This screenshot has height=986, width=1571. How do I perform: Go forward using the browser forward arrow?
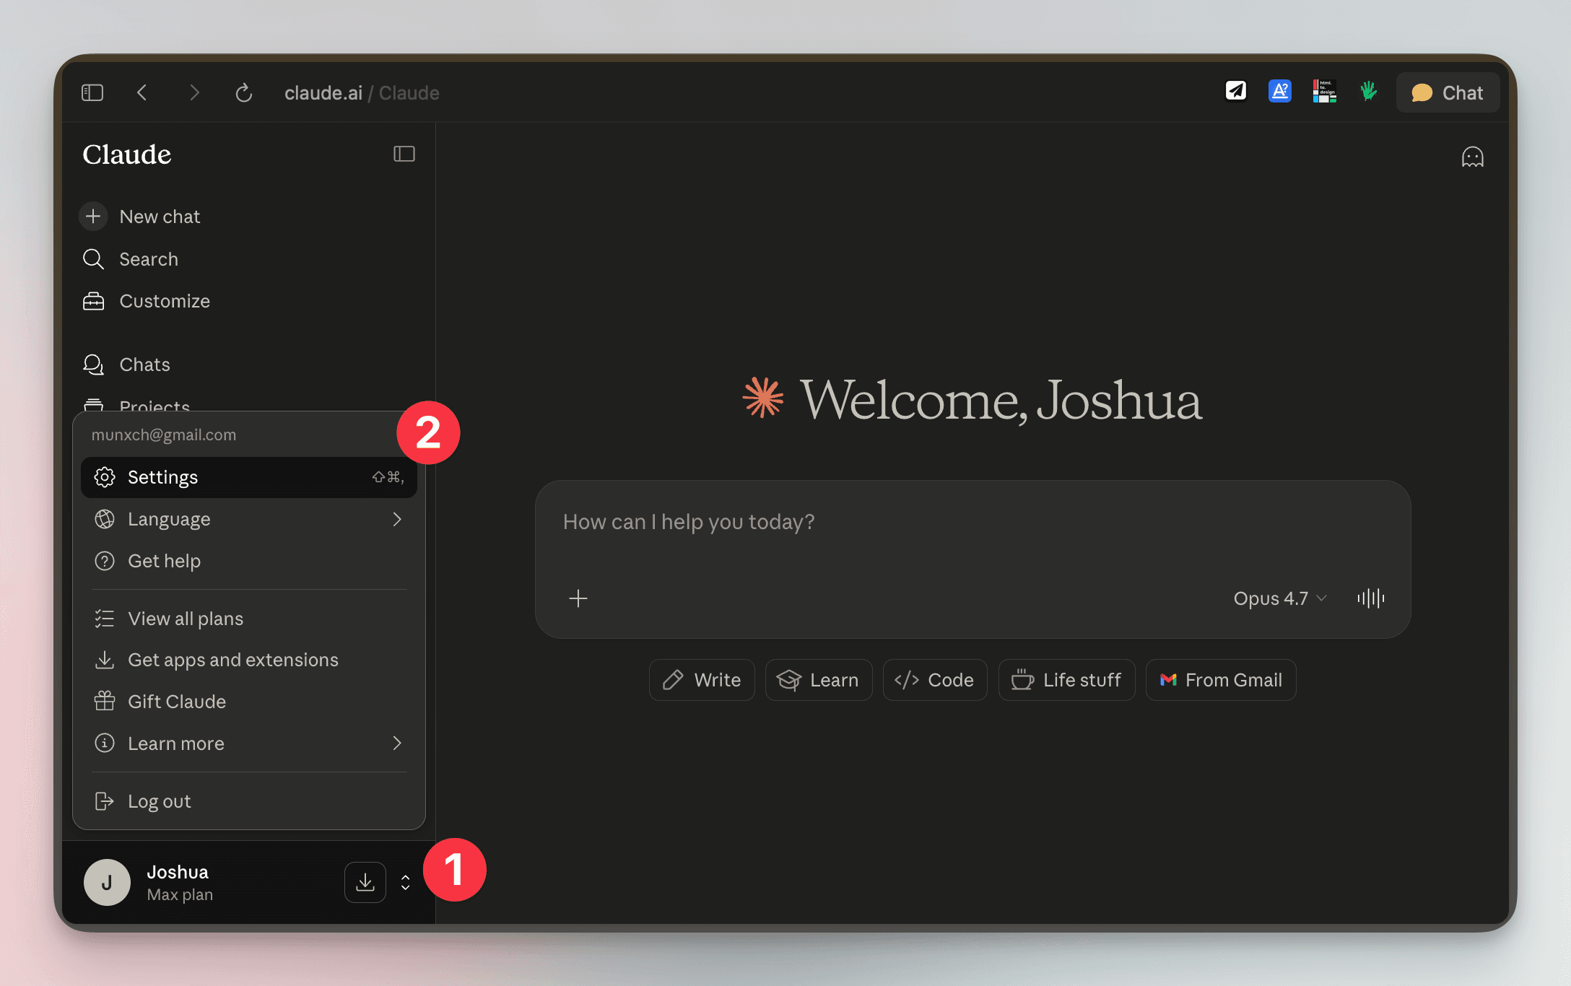(193, 92)
